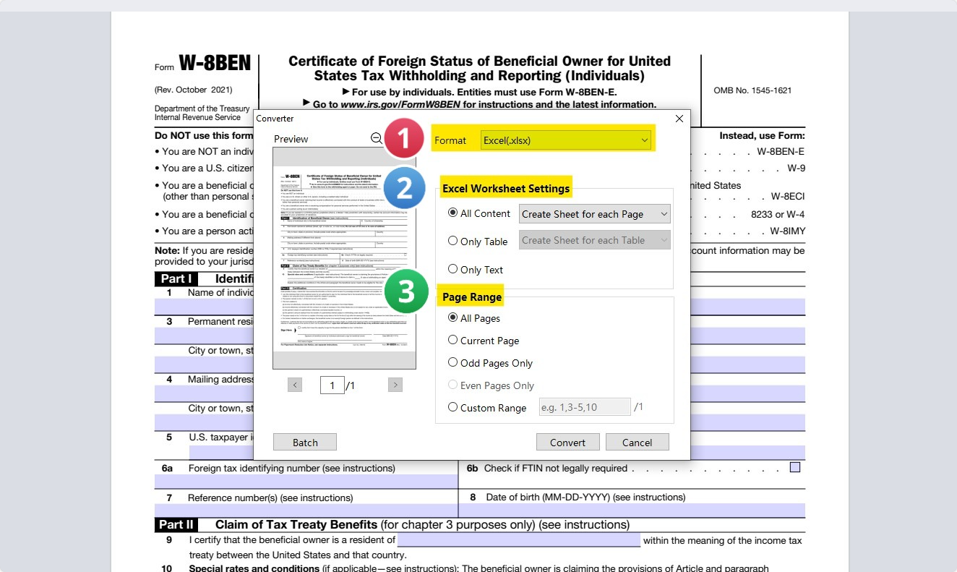Select the Current Page radio button
This screenshot has width=957, height=572.
click(x=453, y=340)
